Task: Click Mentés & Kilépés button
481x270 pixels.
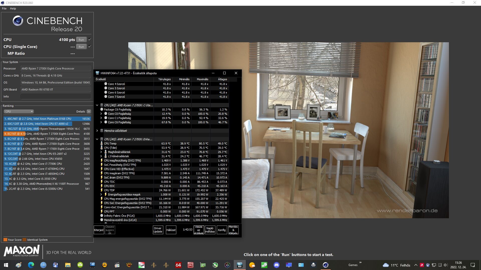Action: [233, 230]
